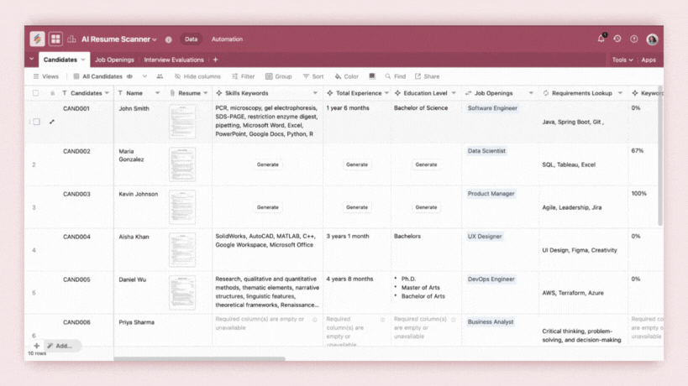688x386 pixels.
Task: Open Name column header dropdown
Action: click(158, 93)
